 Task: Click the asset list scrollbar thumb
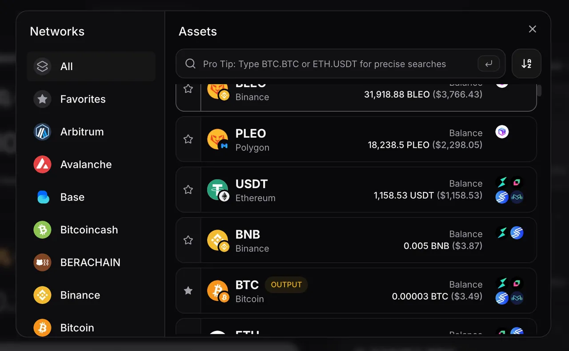539,90
